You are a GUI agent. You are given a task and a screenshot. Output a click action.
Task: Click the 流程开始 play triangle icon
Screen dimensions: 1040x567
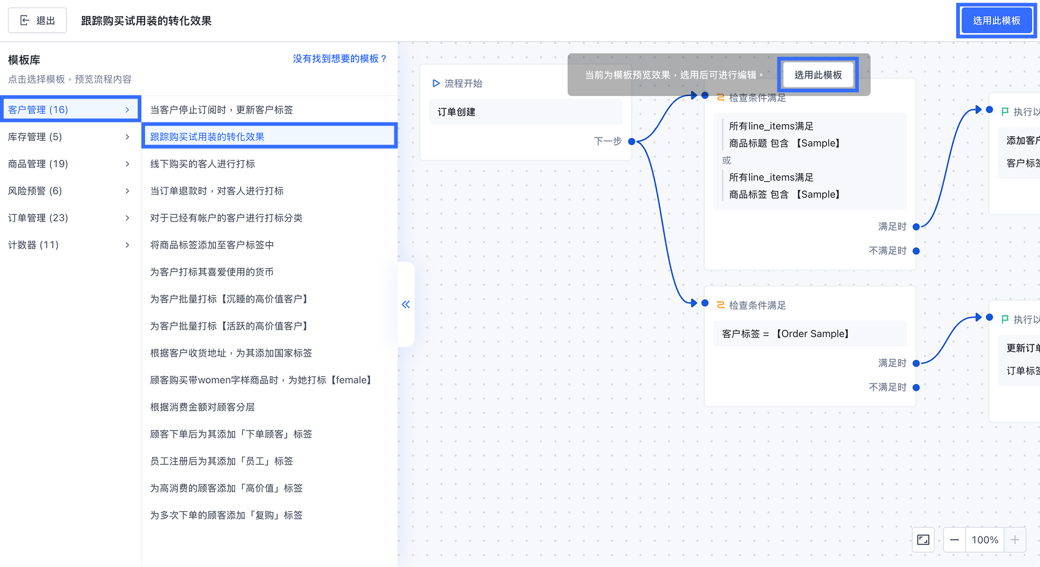point(436,83)
